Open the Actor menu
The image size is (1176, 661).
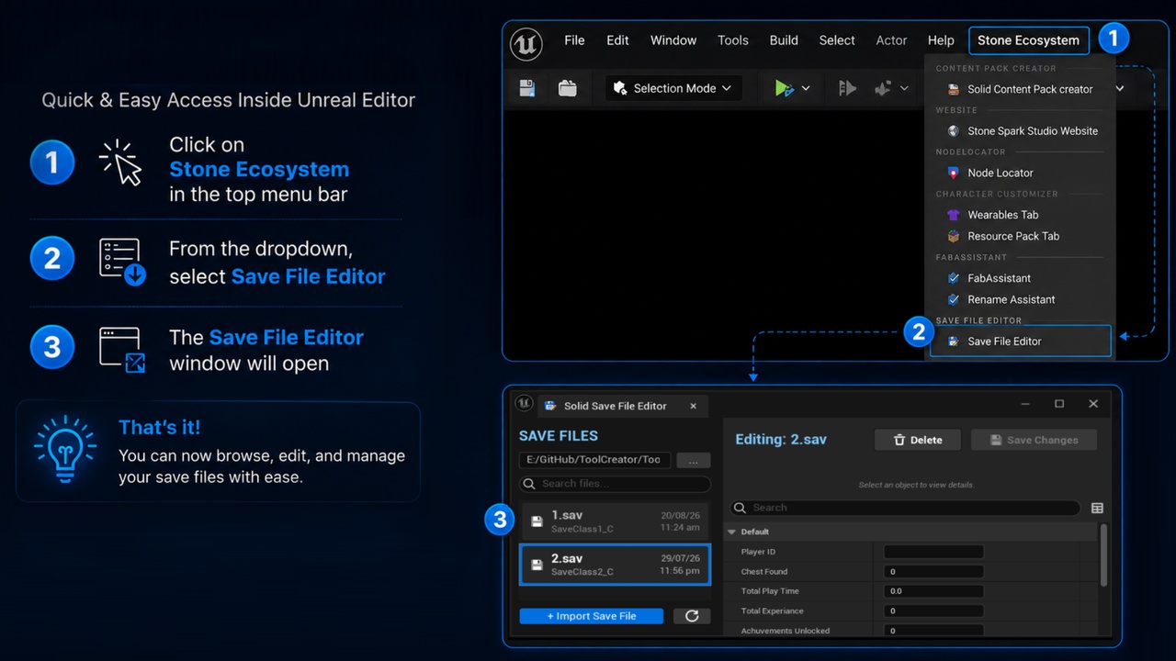(x=891, y=40)
